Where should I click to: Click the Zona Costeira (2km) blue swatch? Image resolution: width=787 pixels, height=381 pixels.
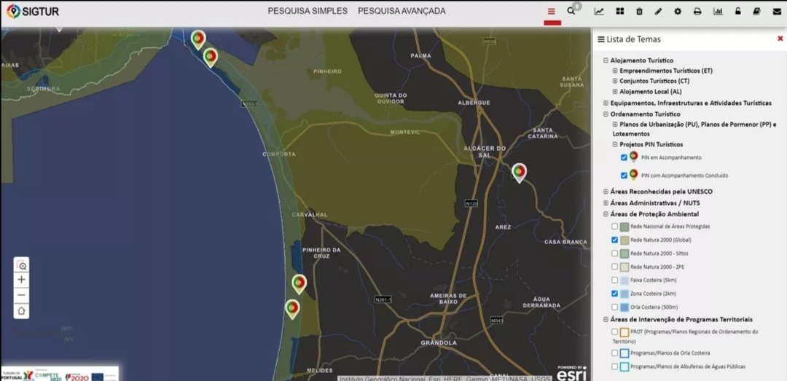(x=624, y=294)
